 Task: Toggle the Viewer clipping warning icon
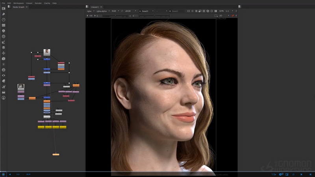pyautogui.click(x=189, y=11)
